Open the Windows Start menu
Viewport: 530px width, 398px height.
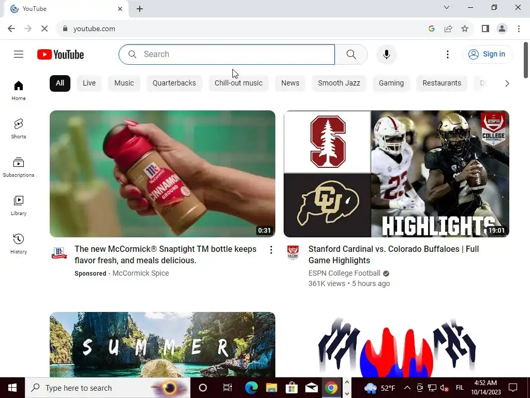tap(12, 388)
